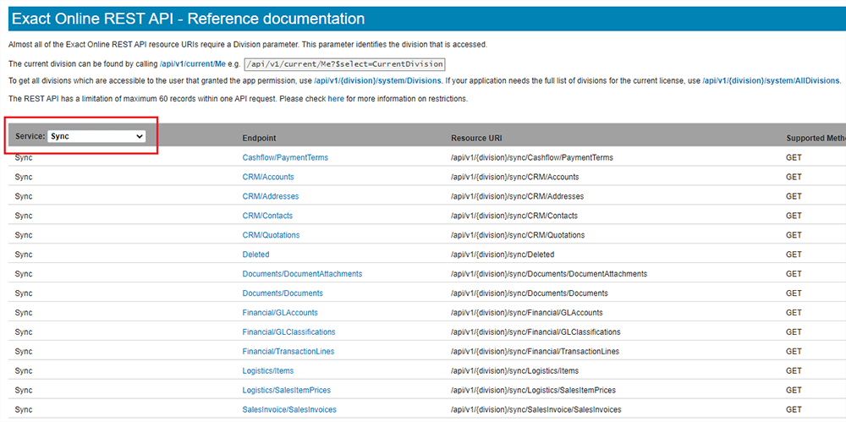
Task: Open the Documents/DocumentAttachments endpoint link
Action: (x=302, y=274)
